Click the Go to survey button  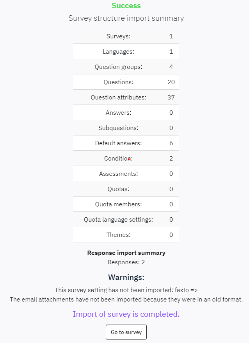tap(126, 332)
